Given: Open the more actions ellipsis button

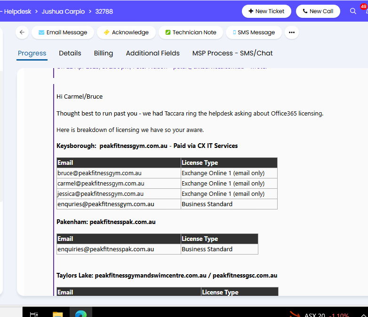Looking at the screenshot, I should tap(291, 32).
